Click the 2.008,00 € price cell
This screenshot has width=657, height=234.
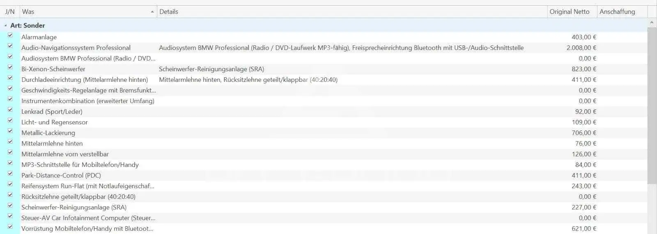coord(581,48)
